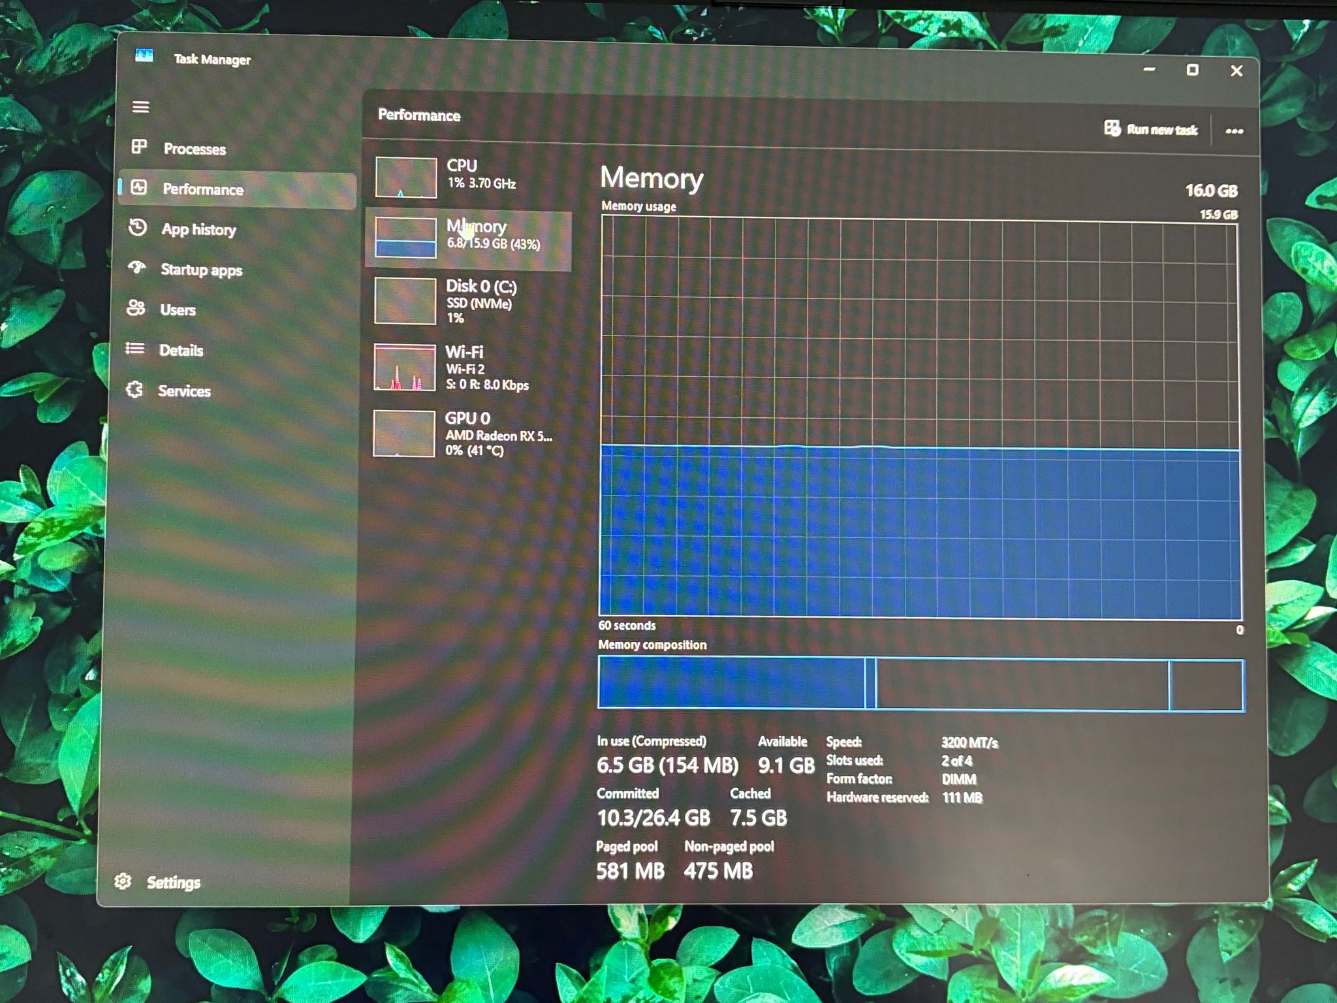1337x1003 pixels.
Task: Open the three-dot more options menu
Action: point(1234,131)
